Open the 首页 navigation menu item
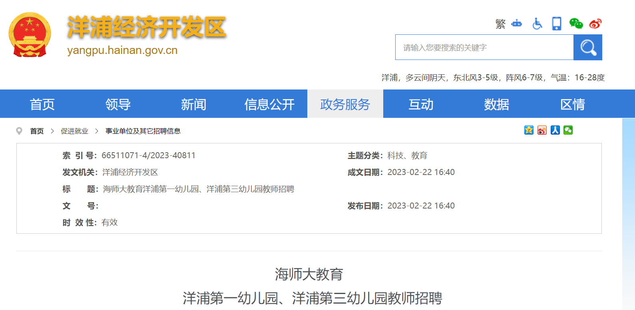 [x=42, y=104]
